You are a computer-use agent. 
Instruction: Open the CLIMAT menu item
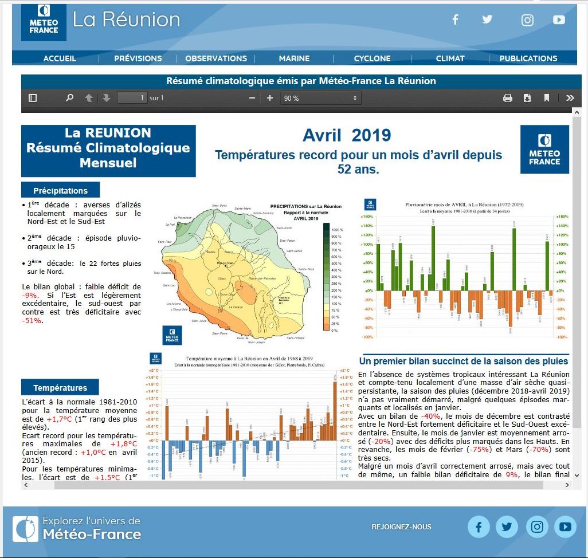[x=450, y=58]
